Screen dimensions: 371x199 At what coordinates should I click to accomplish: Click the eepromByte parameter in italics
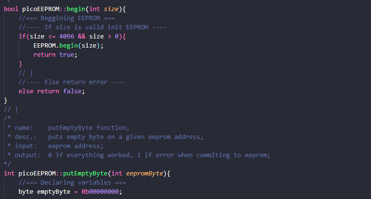[145, 174]
